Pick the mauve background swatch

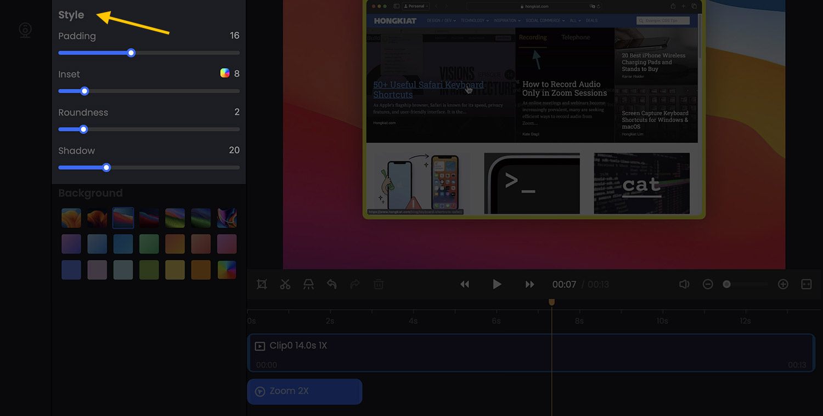click(97, 270)
